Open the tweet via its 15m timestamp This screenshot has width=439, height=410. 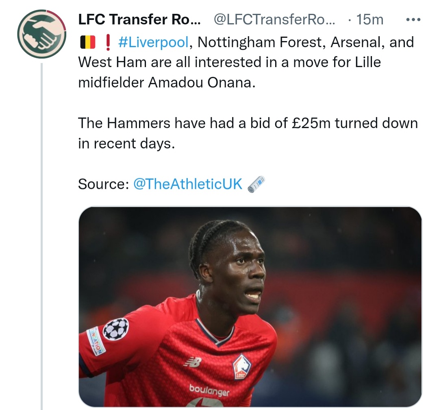tap(369, 19)
